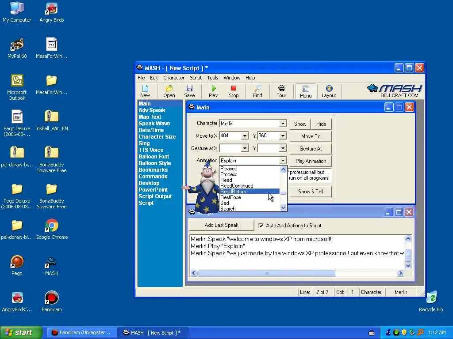
Task: Switch to Bandicam taskbar button
Action: [81, 333]
